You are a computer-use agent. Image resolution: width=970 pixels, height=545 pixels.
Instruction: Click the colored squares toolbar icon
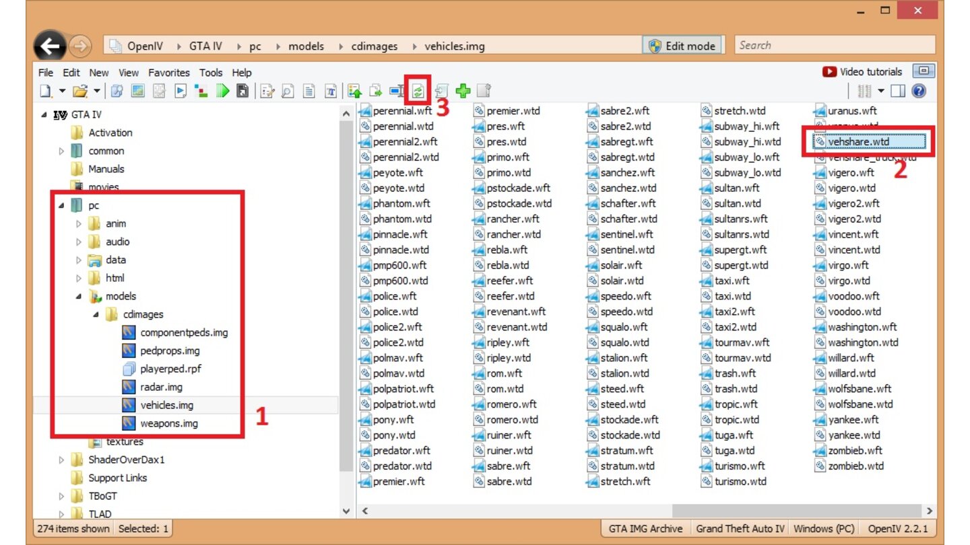[x=201, y=91]
